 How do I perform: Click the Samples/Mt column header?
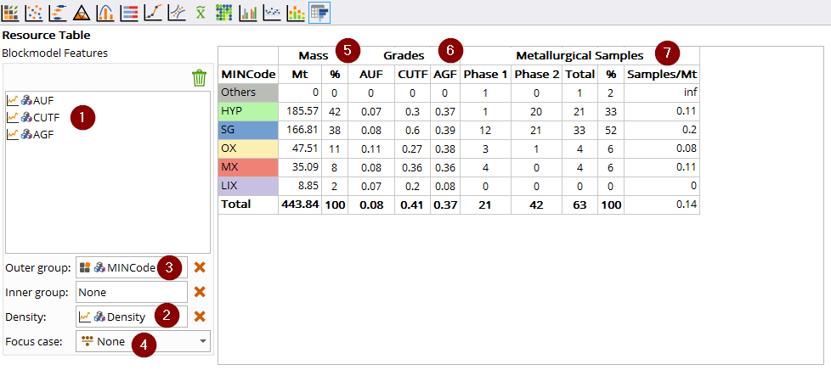[x=661, y=75]
